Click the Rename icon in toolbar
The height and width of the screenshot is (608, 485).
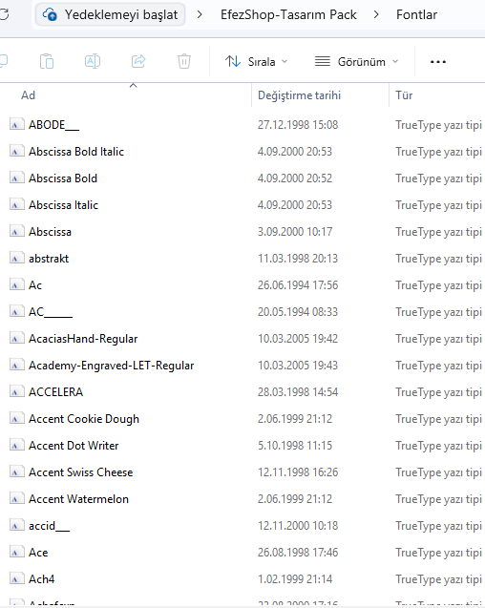(93, 61)
